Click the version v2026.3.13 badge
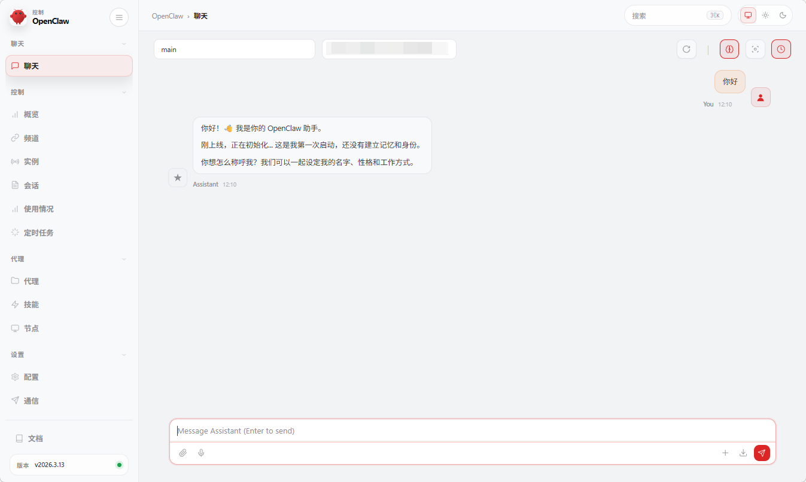 coord(69,465)
